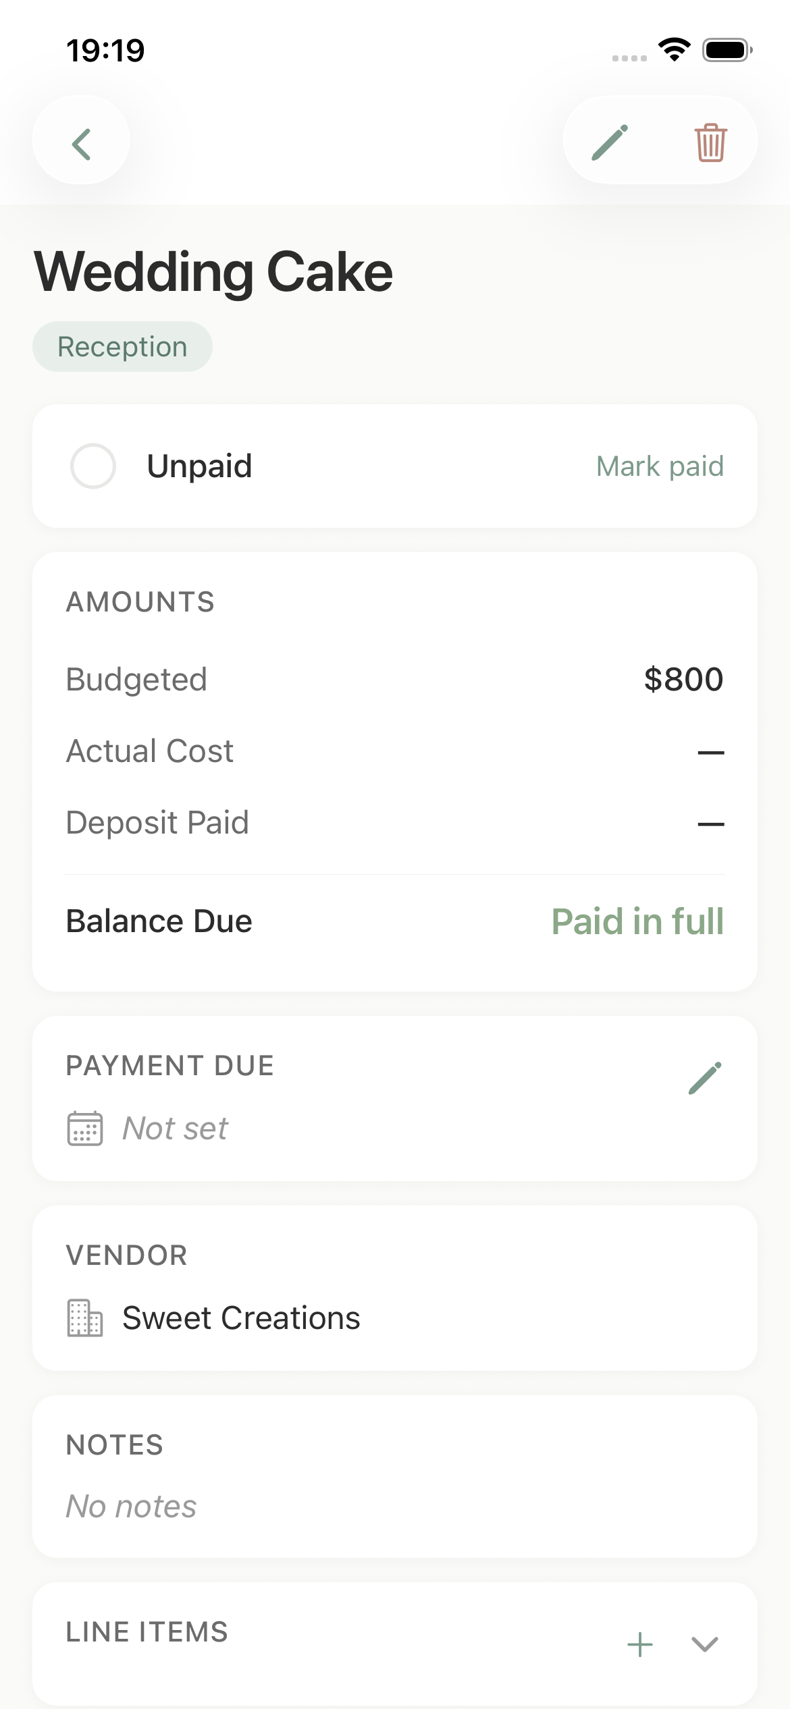Select the Reception category tag
Viewport: 790px width, 1709px height.
click(122, 347)
